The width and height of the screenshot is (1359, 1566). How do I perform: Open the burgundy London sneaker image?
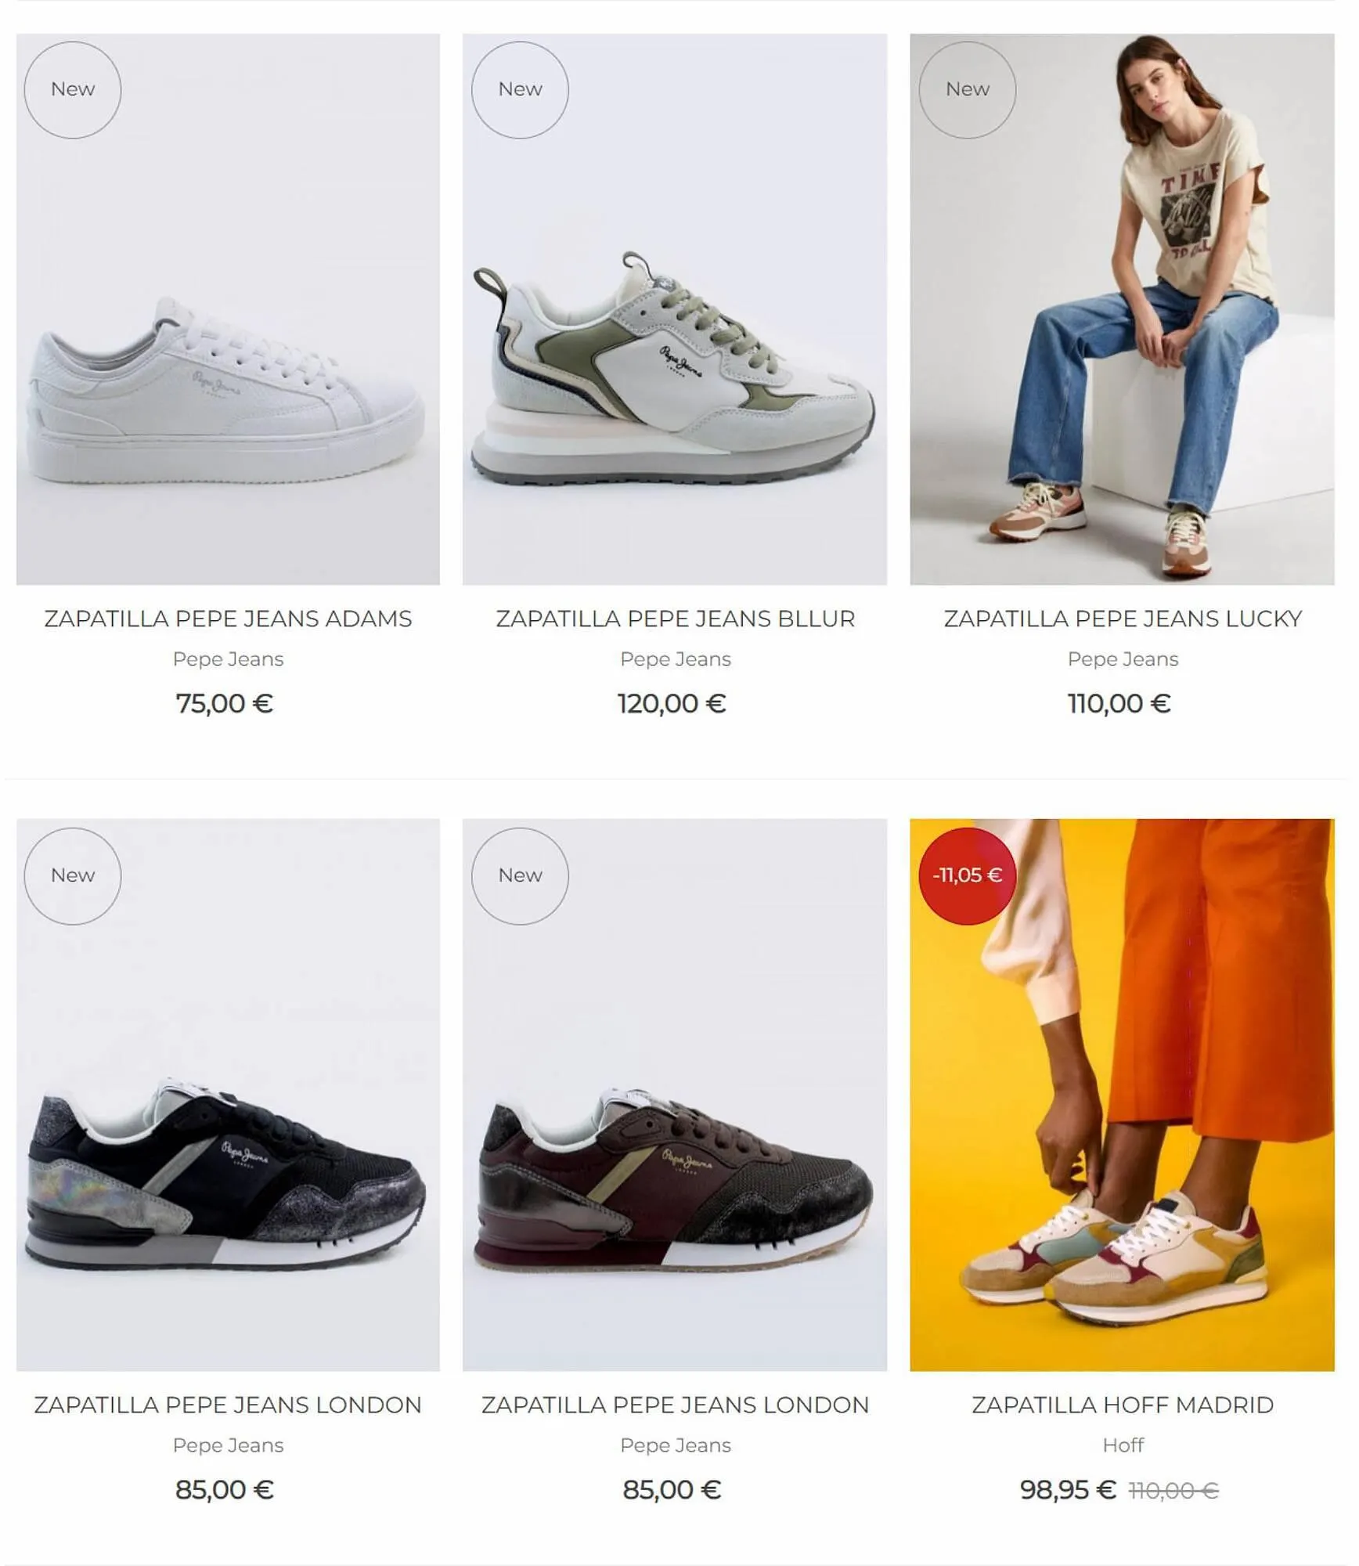[675, 1095]
